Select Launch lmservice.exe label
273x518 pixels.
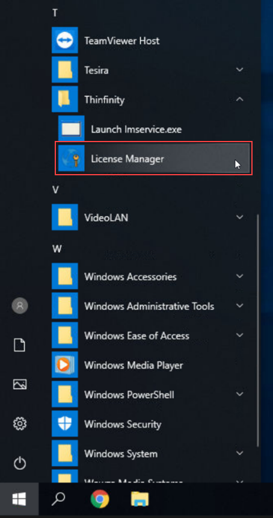pos(136,129)
